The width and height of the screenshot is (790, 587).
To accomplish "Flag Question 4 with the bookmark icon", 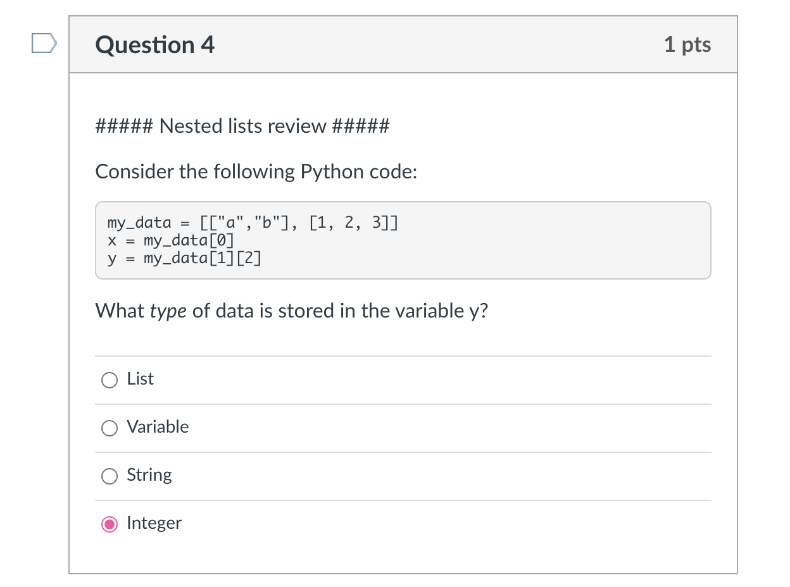I will [x=44, y=44].
